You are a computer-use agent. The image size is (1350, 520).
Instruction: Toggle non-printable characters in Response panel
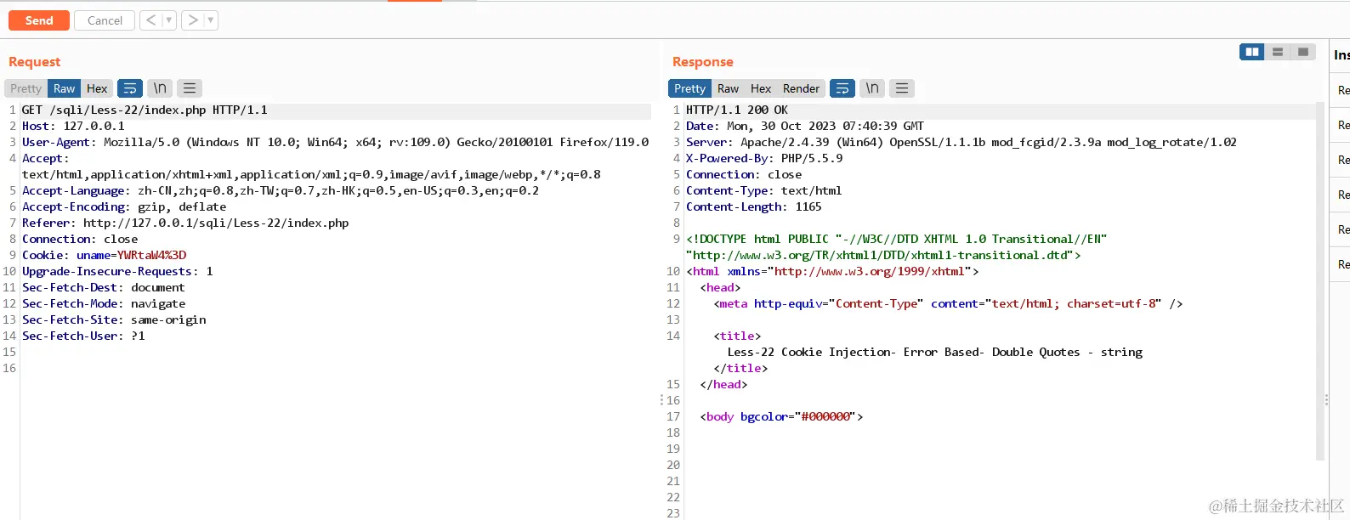[872, 88]
